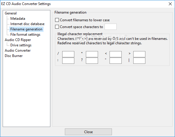Tick Convert space characters to checkbox
The height and width of the screenshot is (137, 175).
(x=57, y=27)
